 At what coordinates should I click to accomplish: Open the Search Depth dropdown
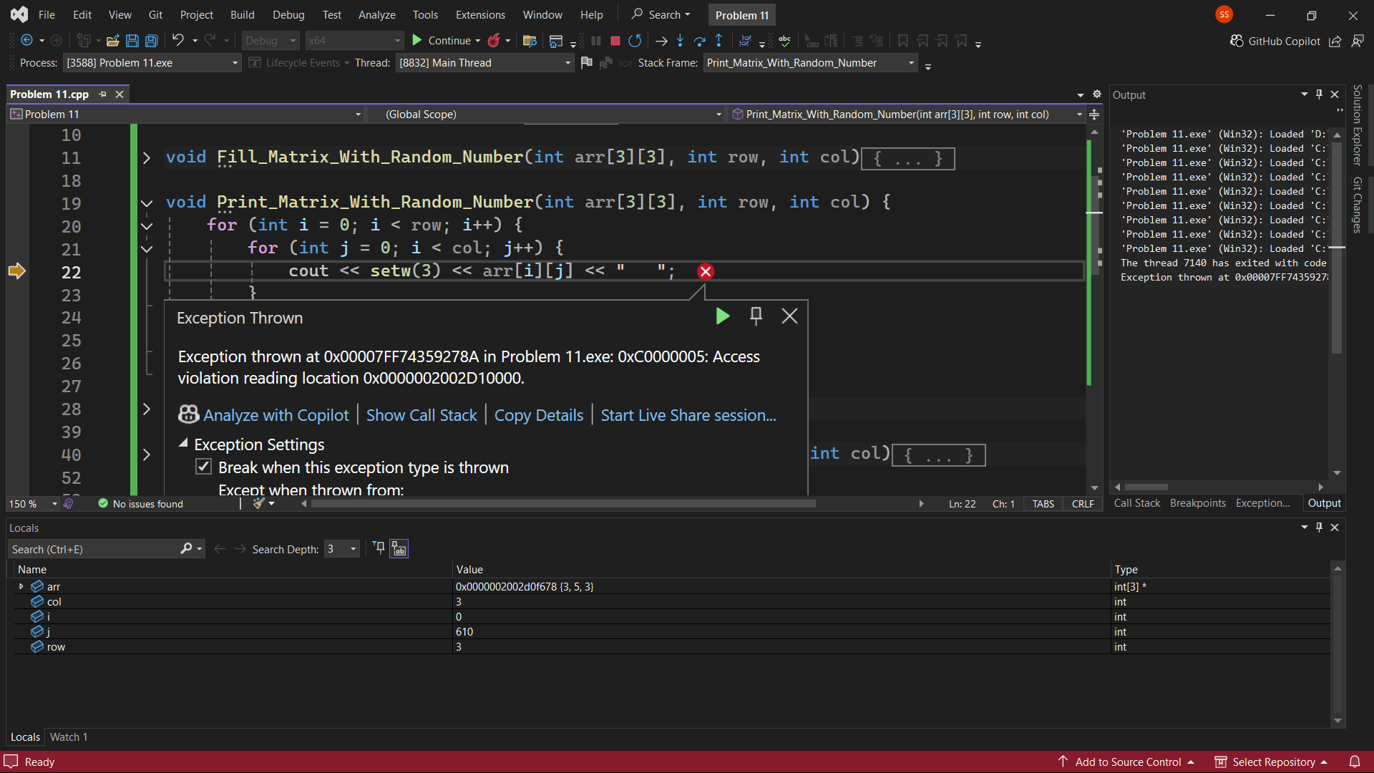pyautogui.click(x=342, y=549)
